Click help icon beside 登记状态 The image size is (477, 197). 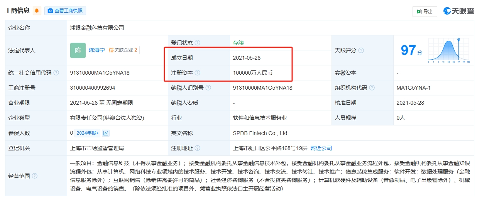point(198,43)
